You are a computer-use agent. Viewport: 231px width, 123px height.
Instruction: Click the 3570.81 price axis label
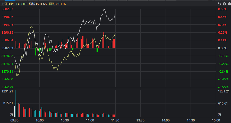(7, 72)
